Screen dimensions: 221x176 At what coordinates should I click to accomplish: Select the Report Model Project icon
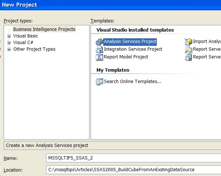coord(99,57)
